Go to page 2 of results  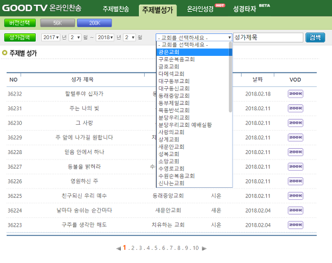point(133,248)
